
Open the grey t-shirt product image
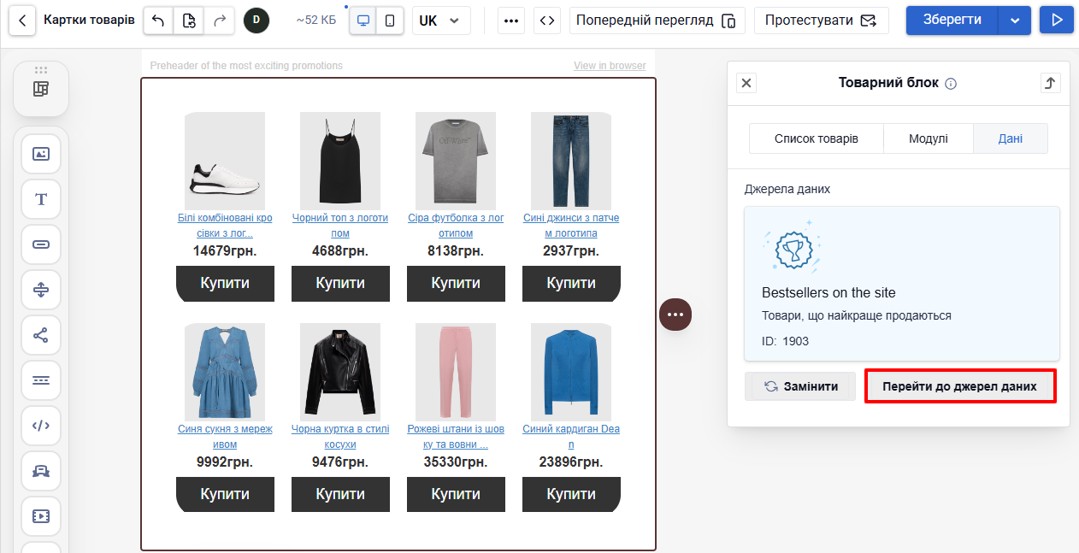(x=456, y=161)
